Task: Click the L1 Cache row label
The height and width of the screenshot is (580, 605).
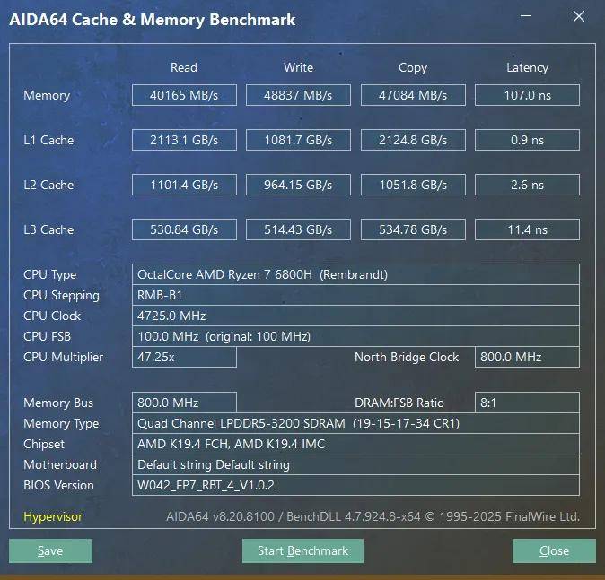Action: click(x=48, y=140)
